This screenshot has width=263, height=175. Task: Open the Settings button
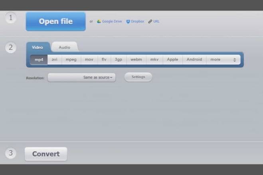[138, 77]
